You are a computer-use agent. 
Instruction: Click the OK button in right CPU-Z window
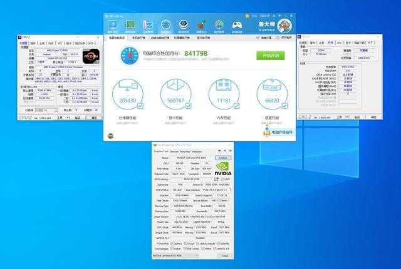tap(373, 117)
